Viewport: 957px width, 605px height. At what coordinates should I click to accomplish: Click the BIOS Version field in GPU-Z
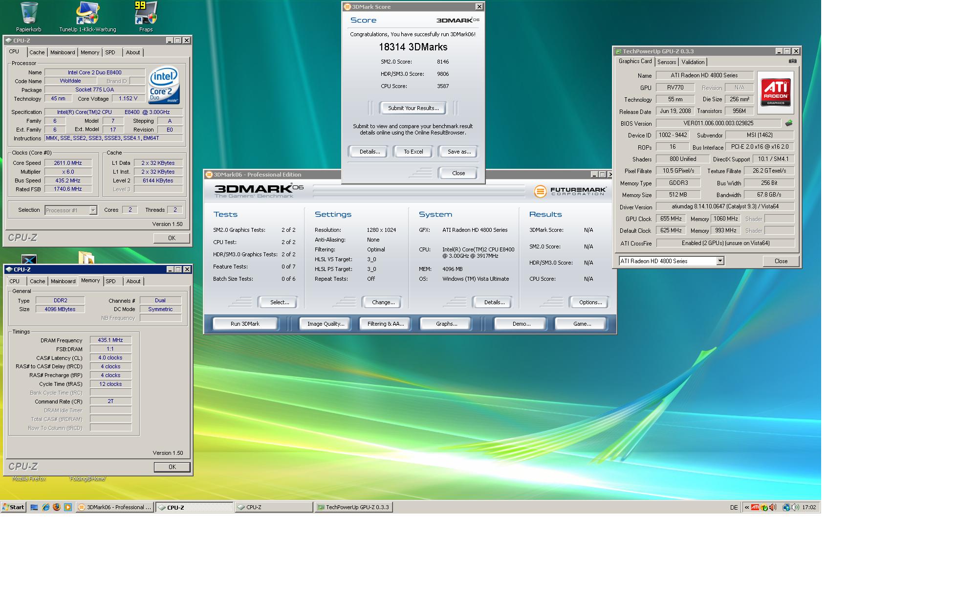coord(718,123)
